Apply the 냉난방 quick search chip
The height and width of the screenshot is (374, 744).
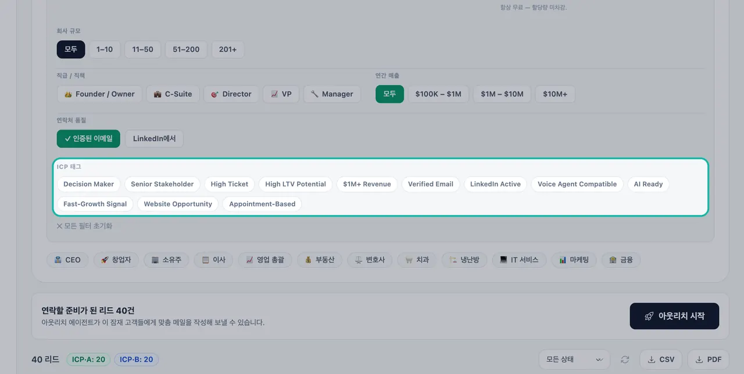464,260
